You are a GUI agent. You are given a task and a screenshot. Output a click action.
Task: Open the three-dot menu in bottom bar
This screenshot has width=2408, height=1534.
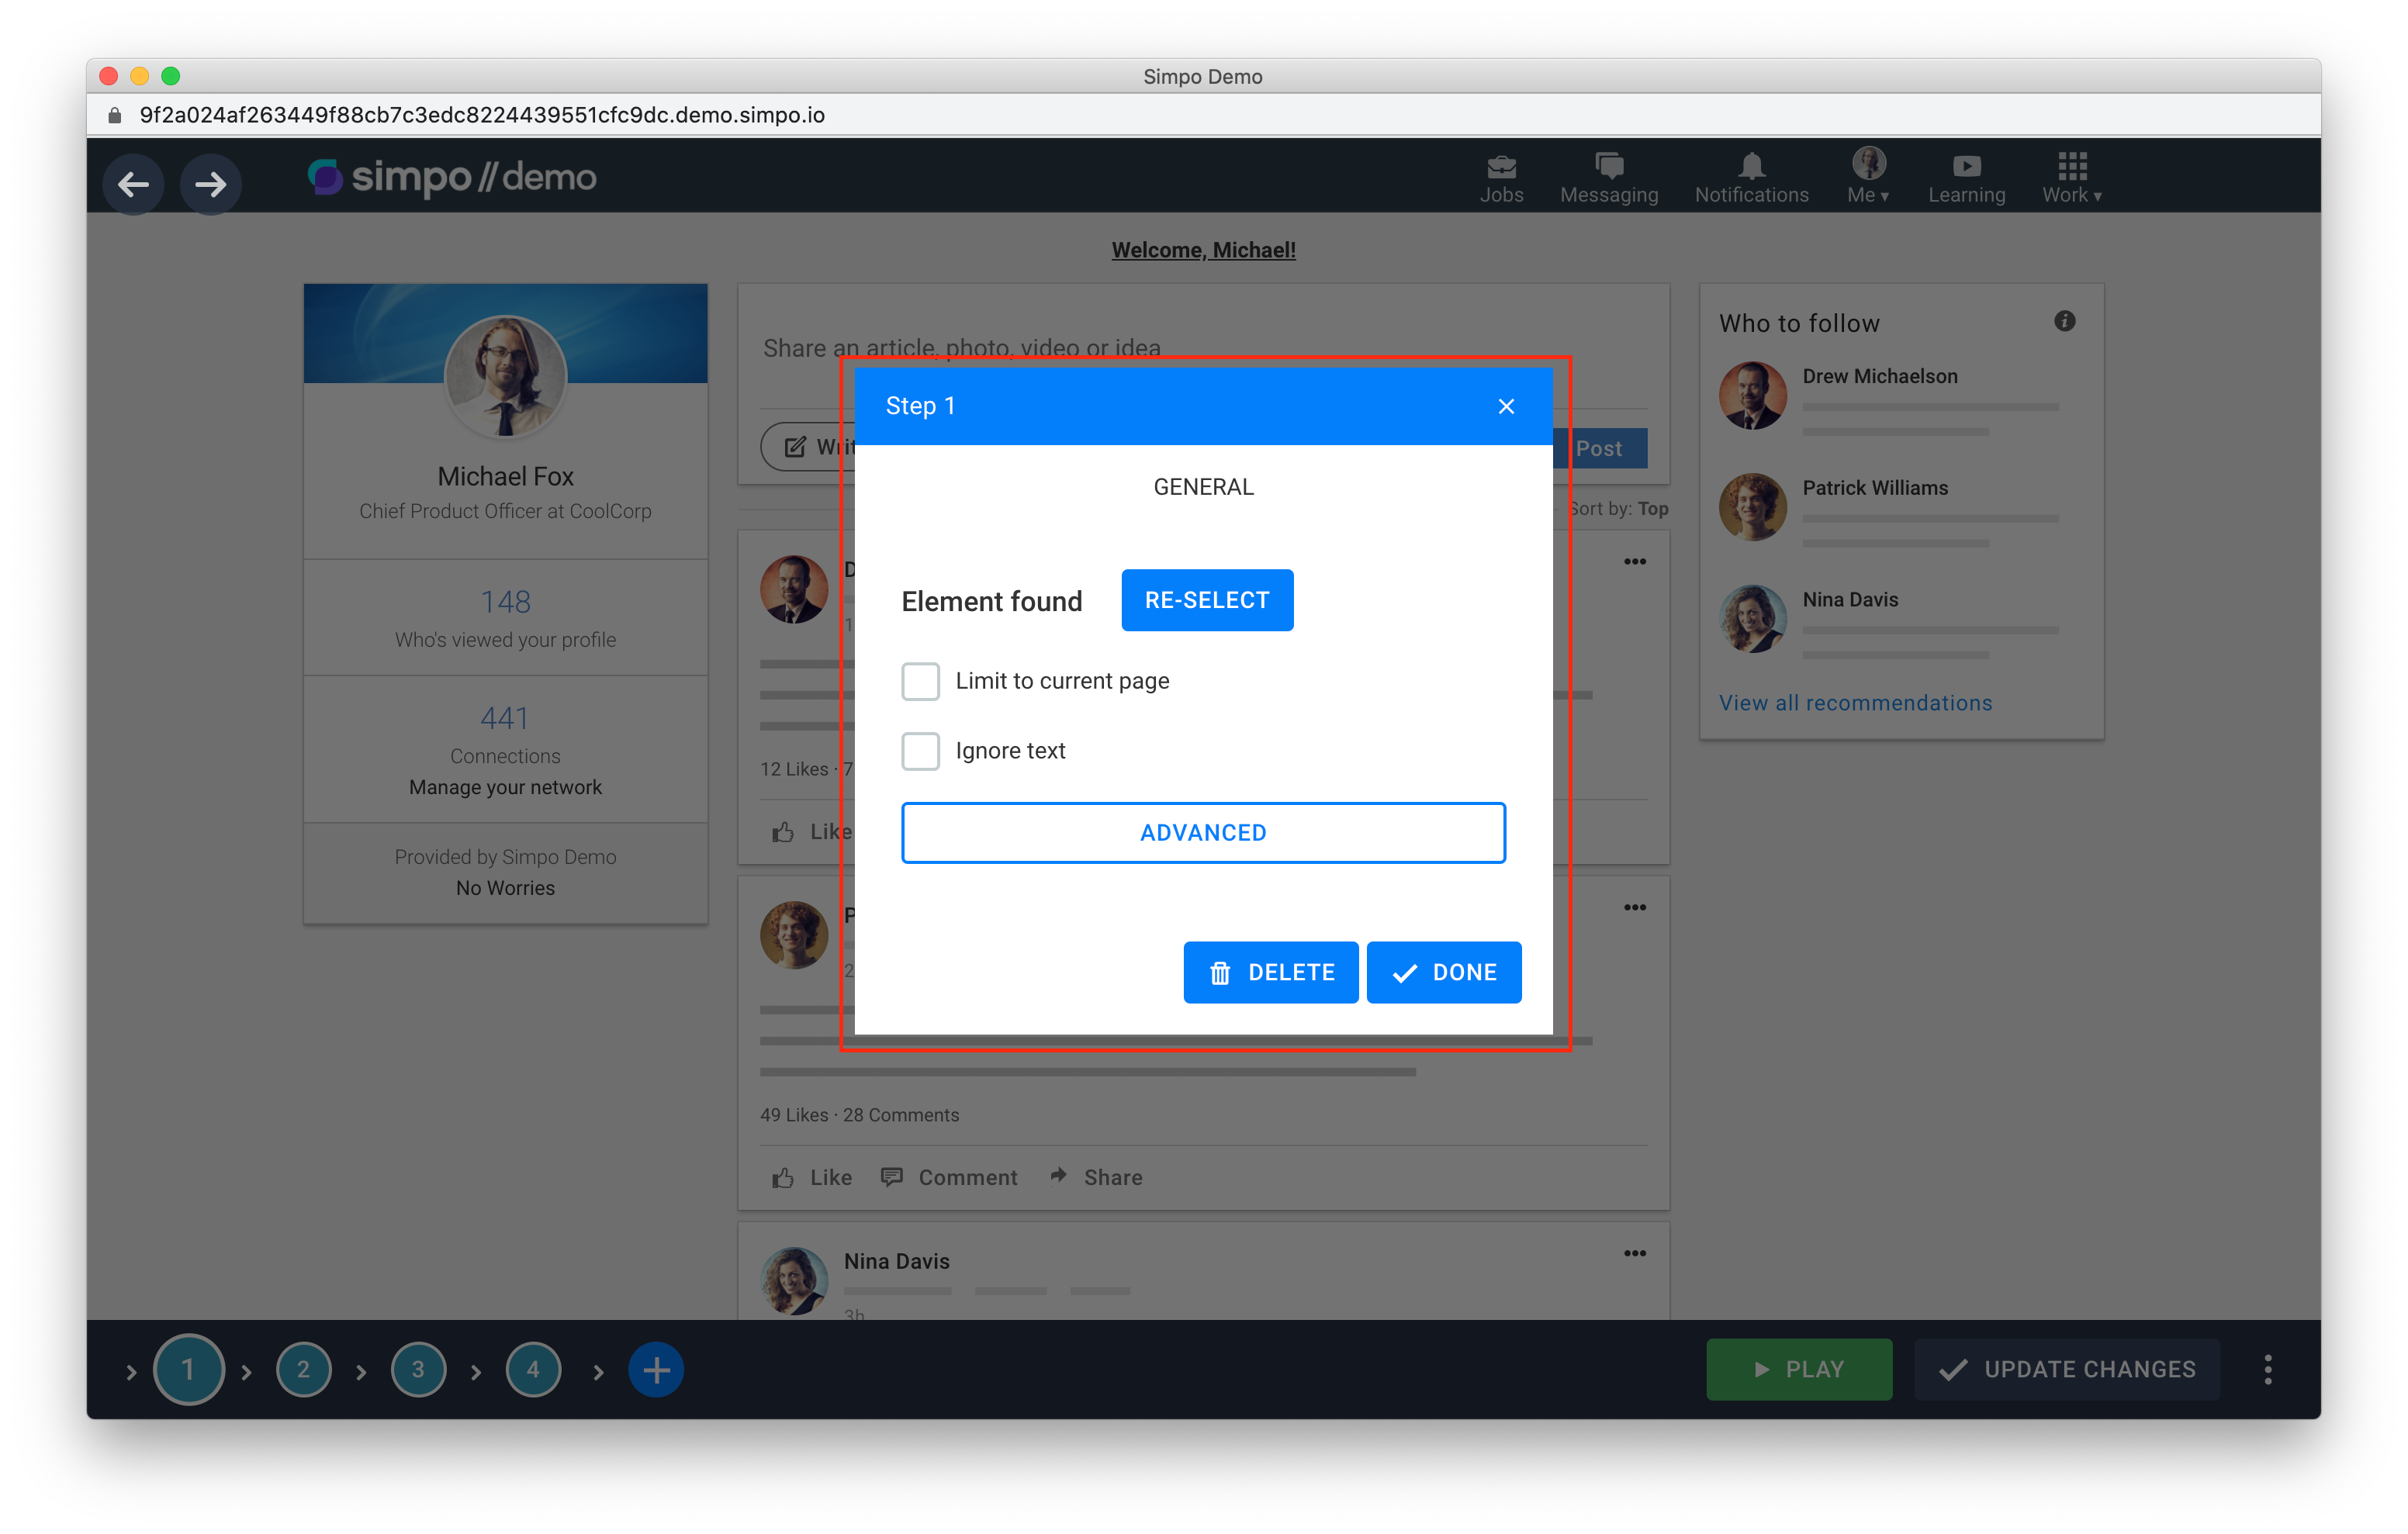tap(2267, 1369)
